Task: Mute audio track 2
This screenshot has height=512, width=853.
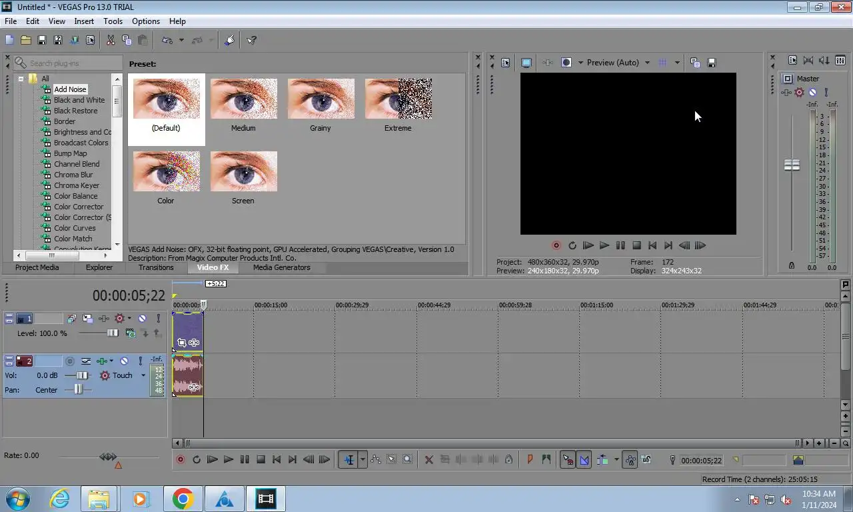Action: tap(124, 361)
